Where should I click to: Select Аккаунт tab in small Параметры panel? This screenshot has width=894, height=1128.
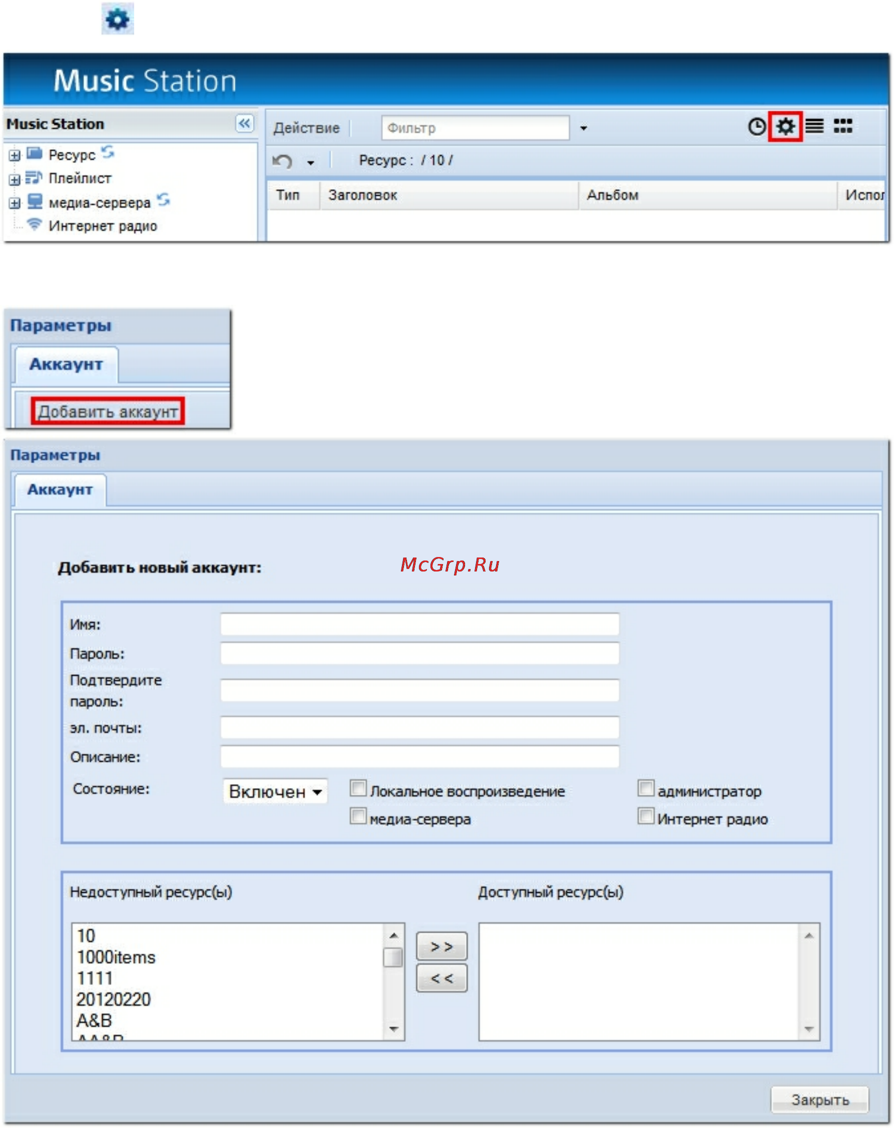click(66, 364)
